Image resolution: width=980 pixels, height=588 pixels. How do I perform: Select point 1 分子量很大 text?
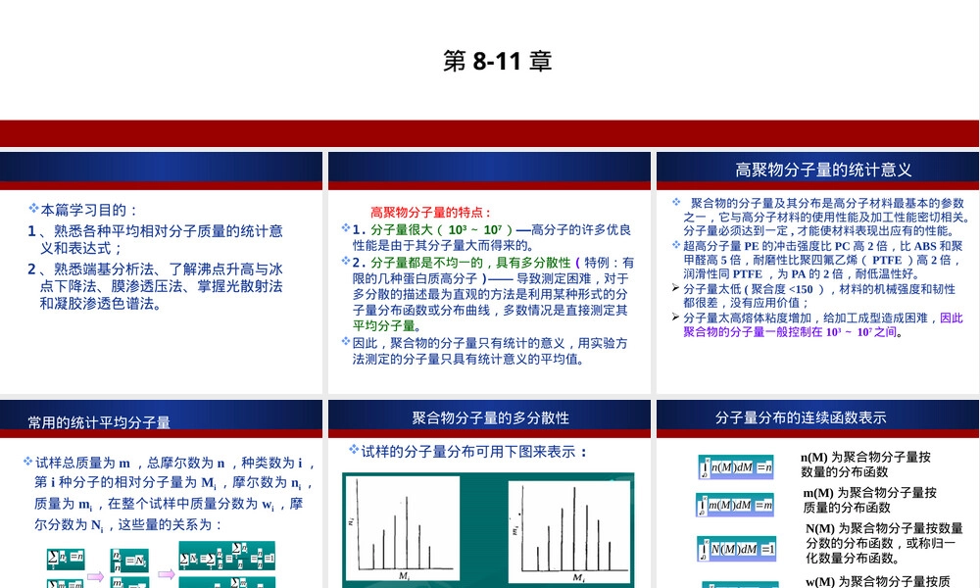487,237
